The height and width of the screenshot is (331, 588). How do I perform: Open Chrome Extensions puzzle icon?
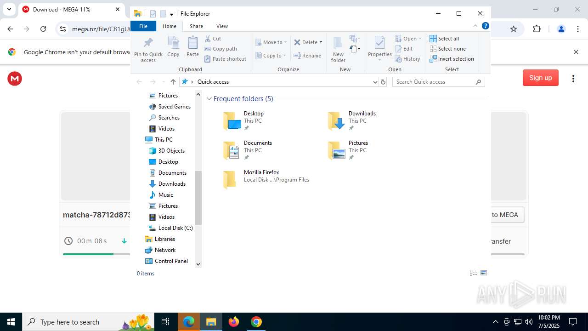537,29
